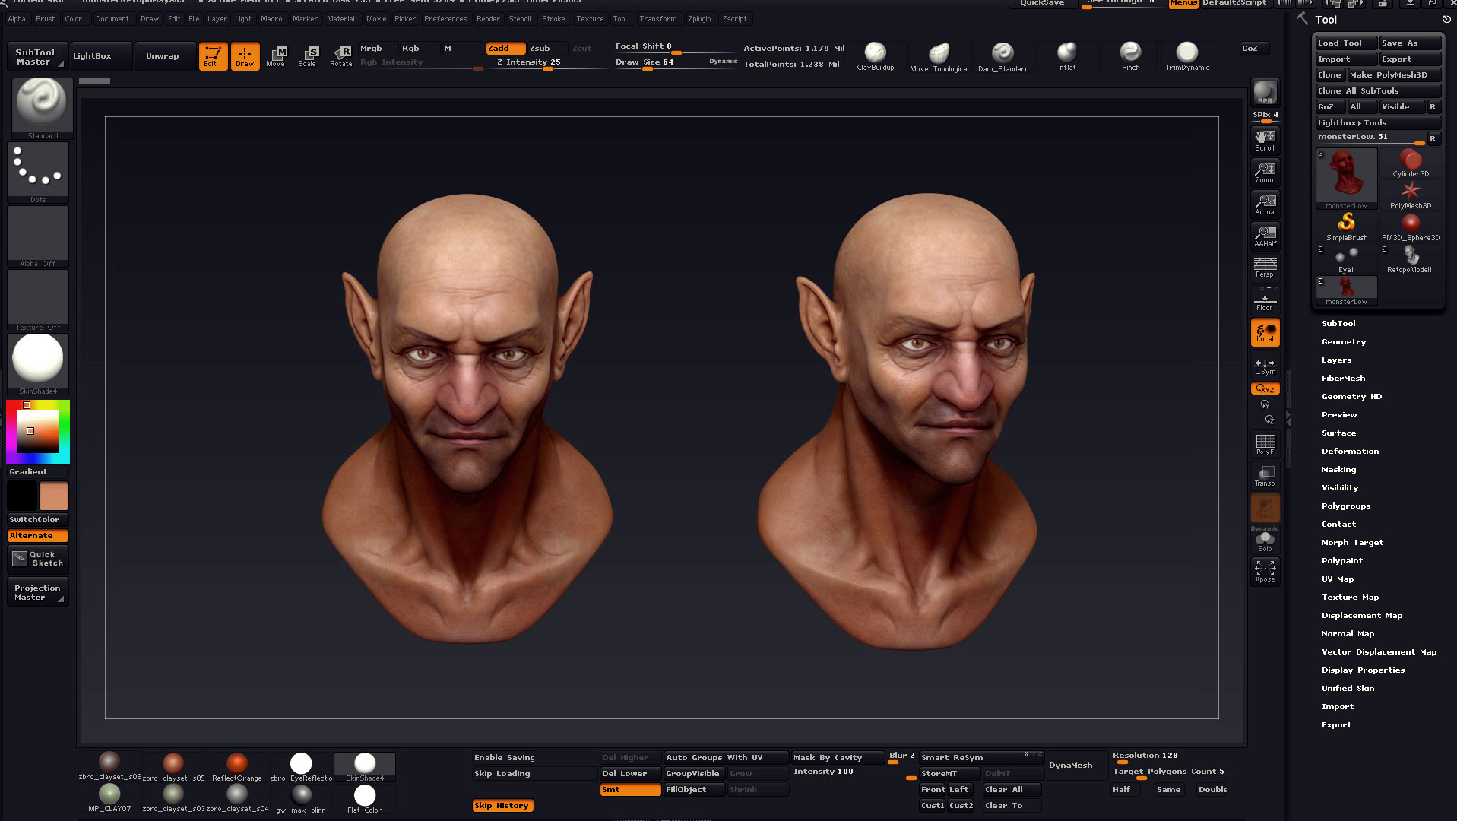The image size is (1457, 821).
Task: Toggle Edit mode
Action: pyautogui.click(x=213, y=56)
